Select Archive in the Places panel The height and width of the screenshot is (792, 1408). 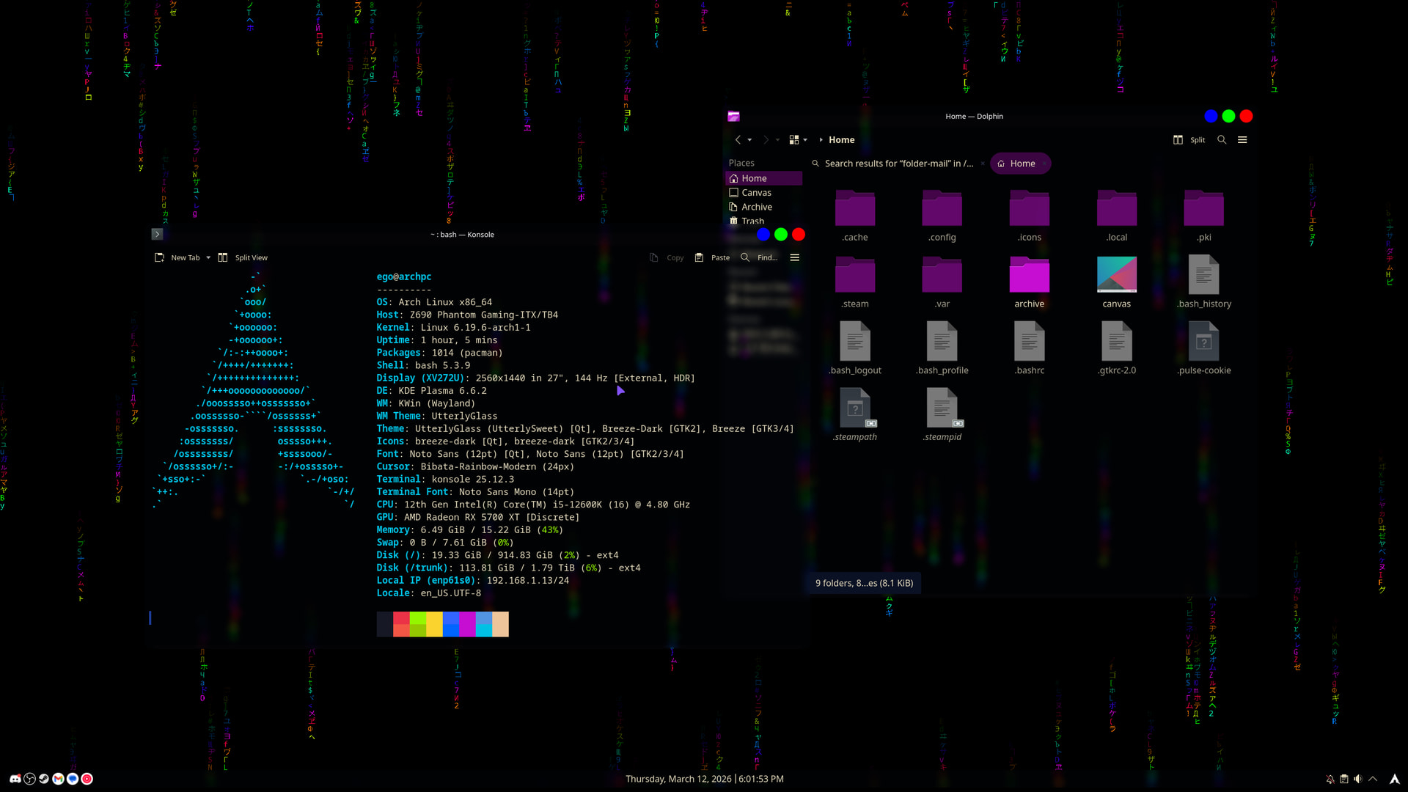click(756, 207)
